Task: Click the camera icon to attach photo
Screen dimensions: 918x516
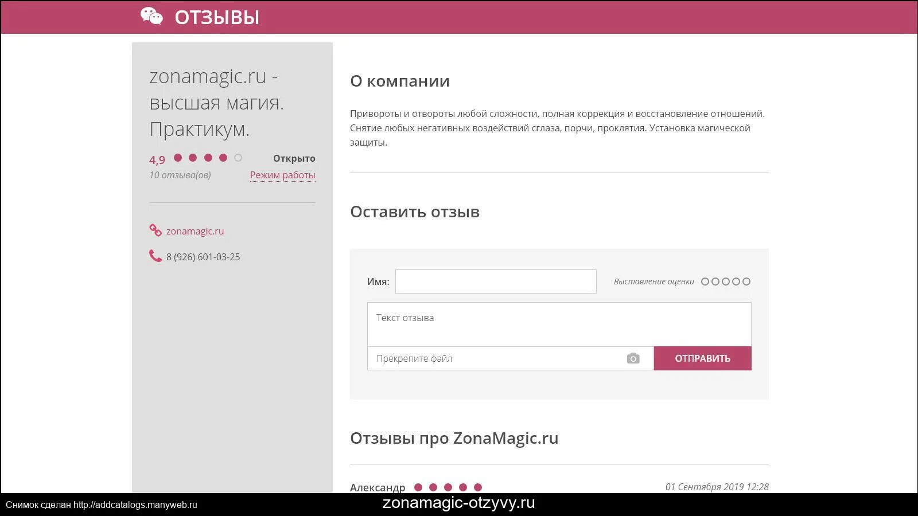Action: (633, 358)
